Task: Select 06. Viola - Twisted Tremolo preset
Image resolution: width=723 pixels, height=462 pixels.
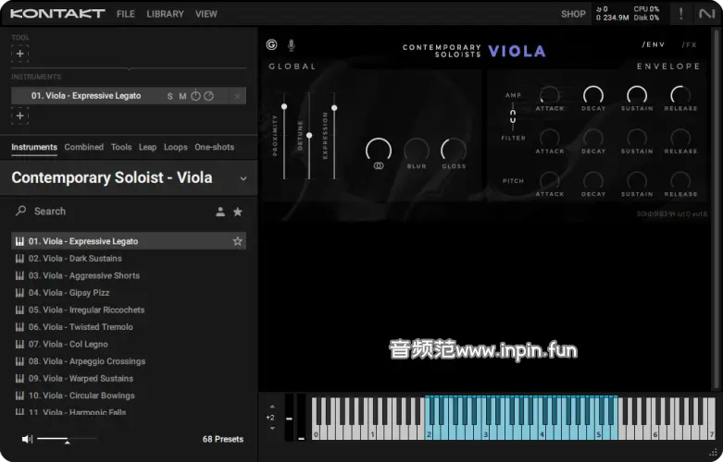Action: pos(129,327)
